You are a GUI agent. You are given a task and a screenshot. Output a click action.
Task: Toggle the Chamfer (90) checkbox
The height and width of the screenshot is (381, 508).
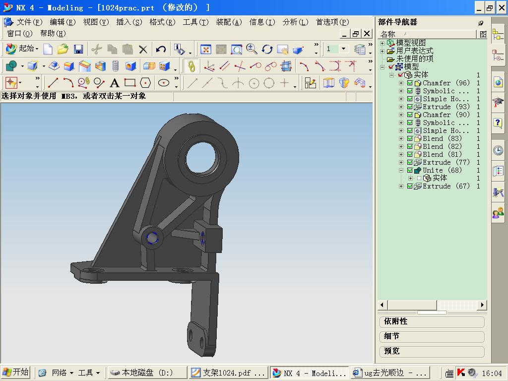410,115
